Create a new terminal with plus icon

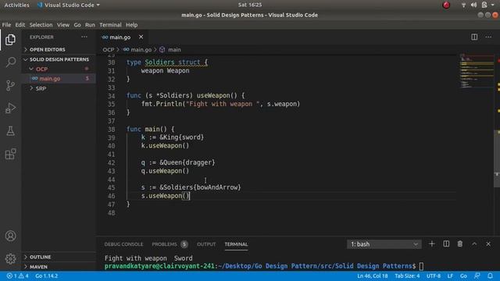coord(432,244)
